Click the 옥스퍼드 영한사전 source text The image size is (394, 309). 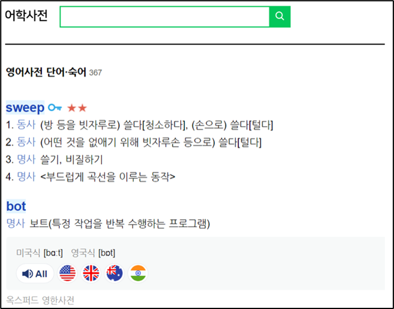point(40,300)
